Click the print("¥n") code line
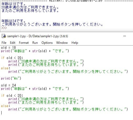 [11, 78]
